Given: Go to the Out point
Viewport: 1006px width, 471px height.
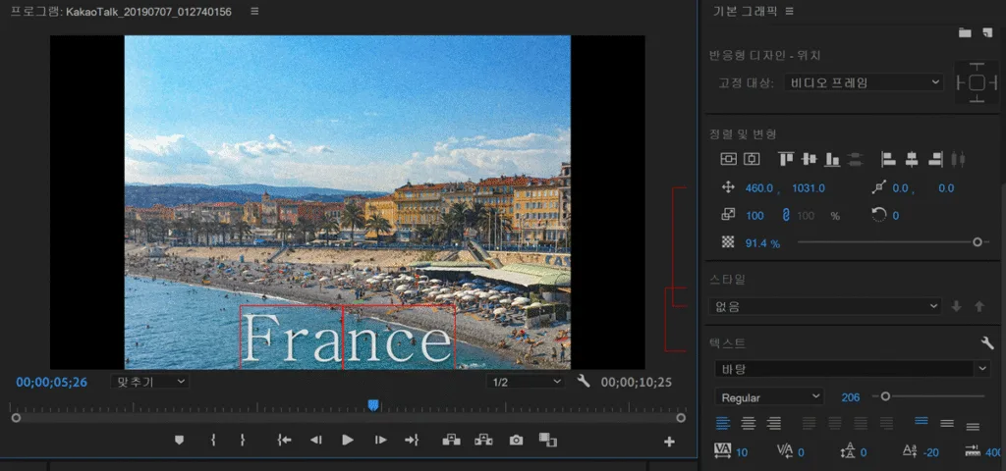Looking at the screenshot, I should [412, 440].
